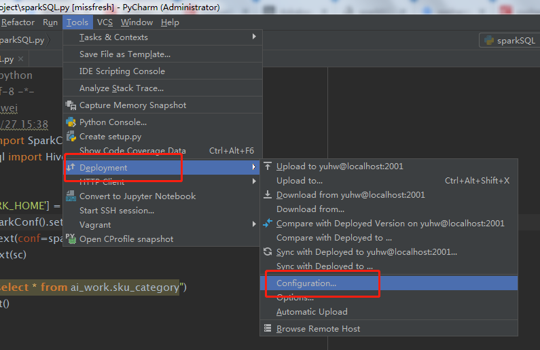Click Create setup.py icon
The image size is (540, 350).
(x=71, y=137)
